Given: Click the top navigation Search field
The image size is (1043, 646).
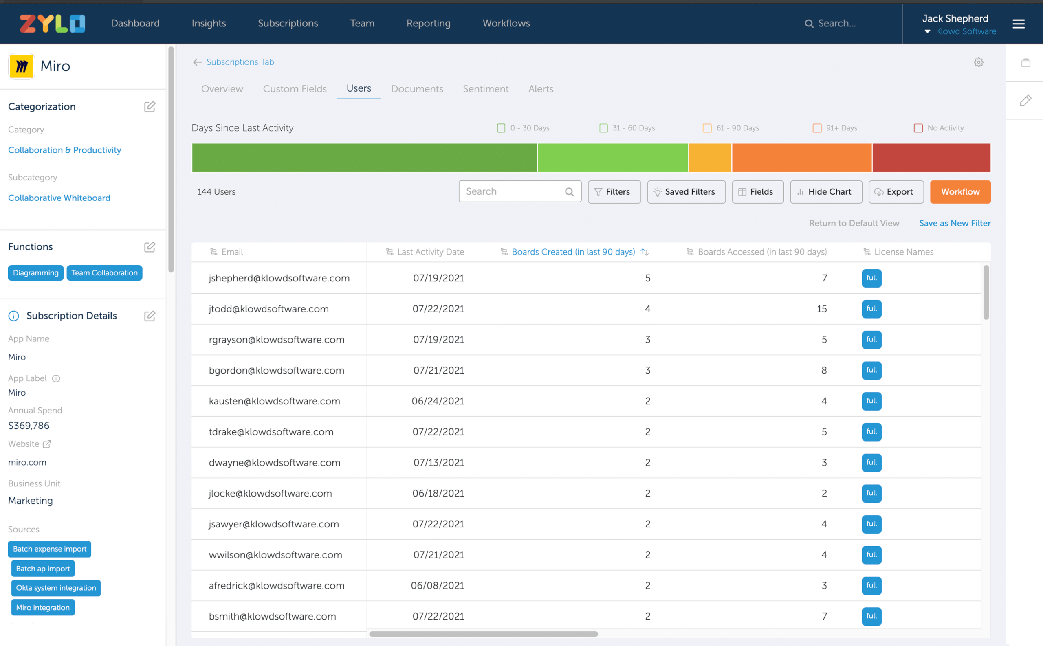Looking at the screenshot, I should pyautogui.click(x=836, y=24).
